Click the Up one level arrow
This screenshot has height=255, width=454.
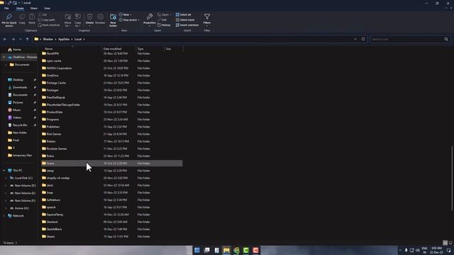[x=27, y=40]
